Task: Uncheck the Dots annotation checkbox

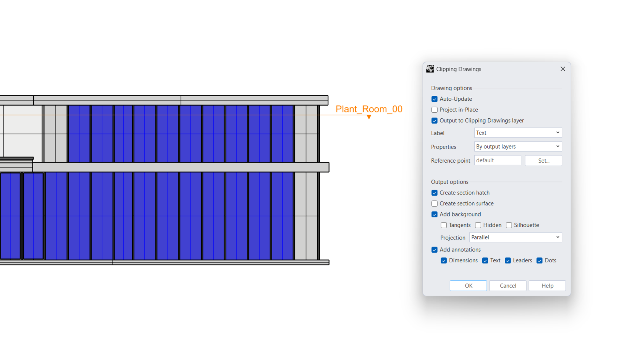Action: 540,261
